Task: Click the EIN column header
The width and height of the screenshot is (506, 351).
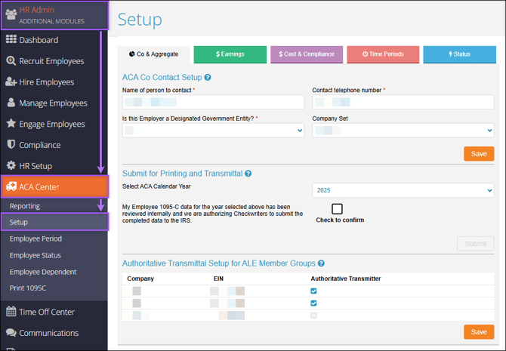Action: (x=218, y=279)
